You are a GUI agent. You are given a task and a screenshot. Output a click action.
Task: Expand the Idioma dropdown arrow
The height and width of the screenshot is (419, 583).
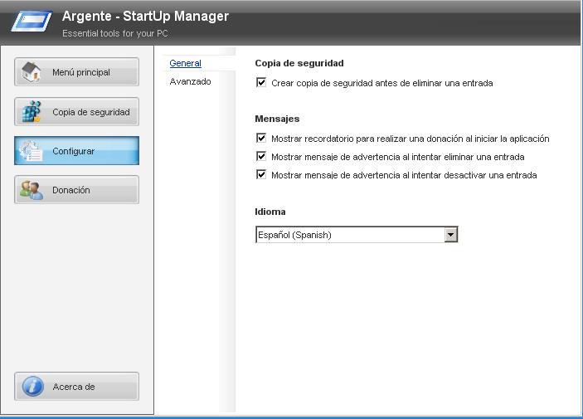click(450, 235)
